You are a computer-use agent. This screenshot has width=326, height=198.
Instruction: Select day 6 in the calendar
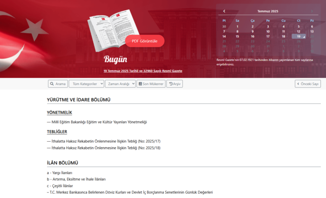(312, 27)
